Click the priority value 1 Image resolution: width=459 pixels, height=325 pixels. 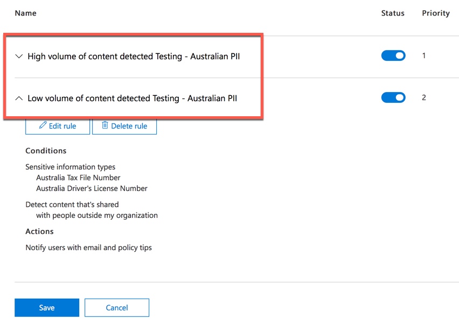coord(424,55)
